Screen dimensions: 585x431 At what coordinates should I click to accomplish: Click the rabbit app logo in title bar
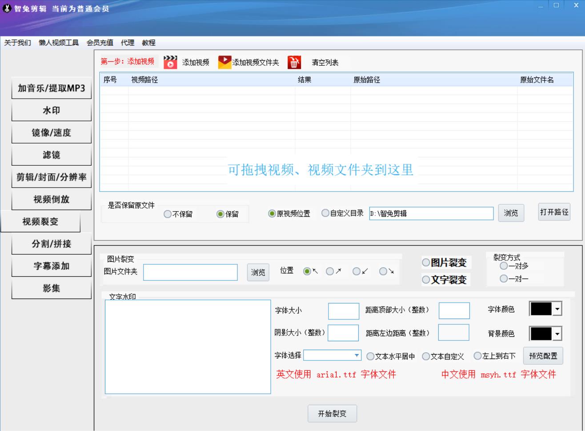pos(7,8)
